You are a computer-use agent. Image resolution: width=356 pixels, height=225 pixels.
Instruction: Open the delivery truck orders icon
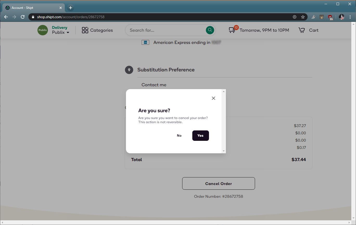coord(232,30)
